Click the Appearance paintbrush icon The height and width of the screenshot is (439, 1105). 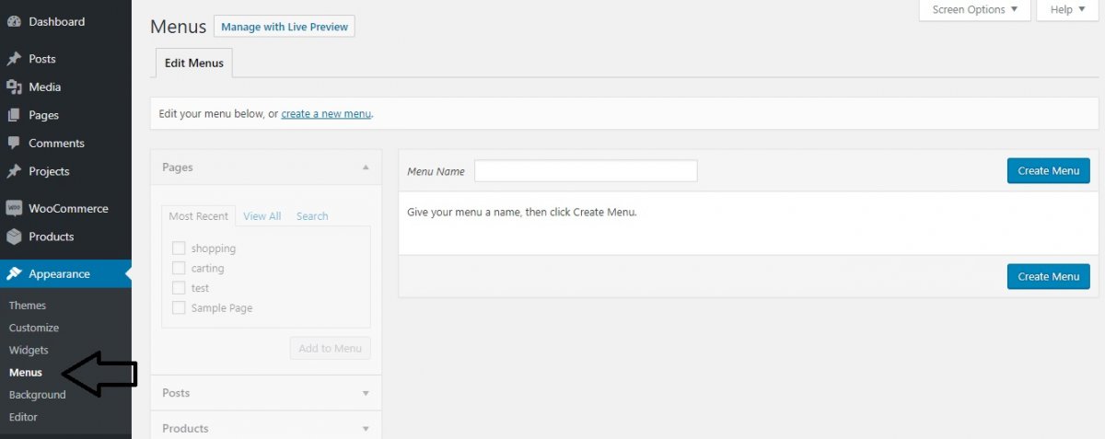14,274
